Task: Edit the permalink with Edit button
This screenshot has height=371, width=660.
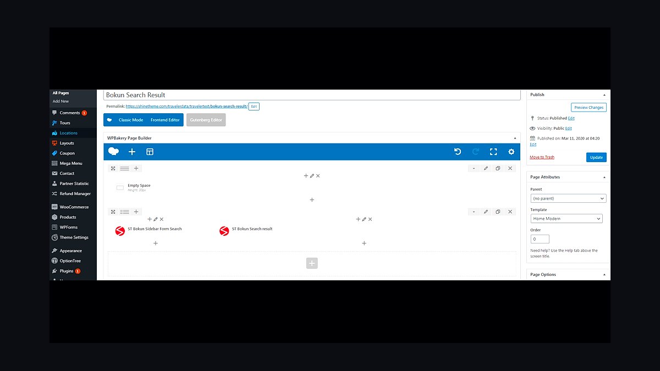Action: click(x=254, y=106)
